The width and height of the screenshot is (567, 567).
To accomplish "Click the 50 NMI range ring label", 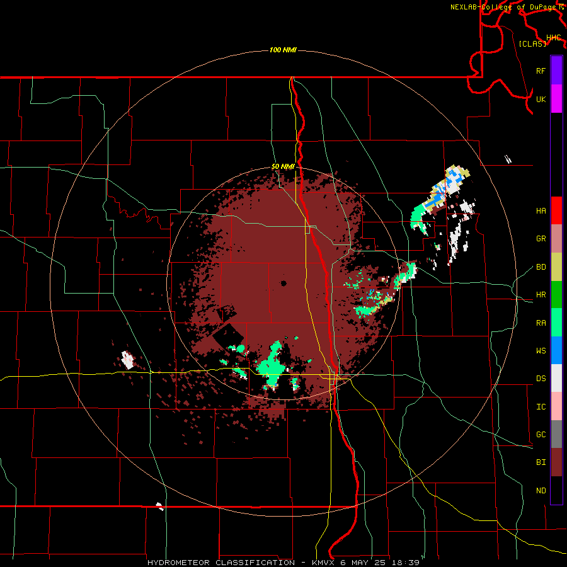I will (283, 167).
